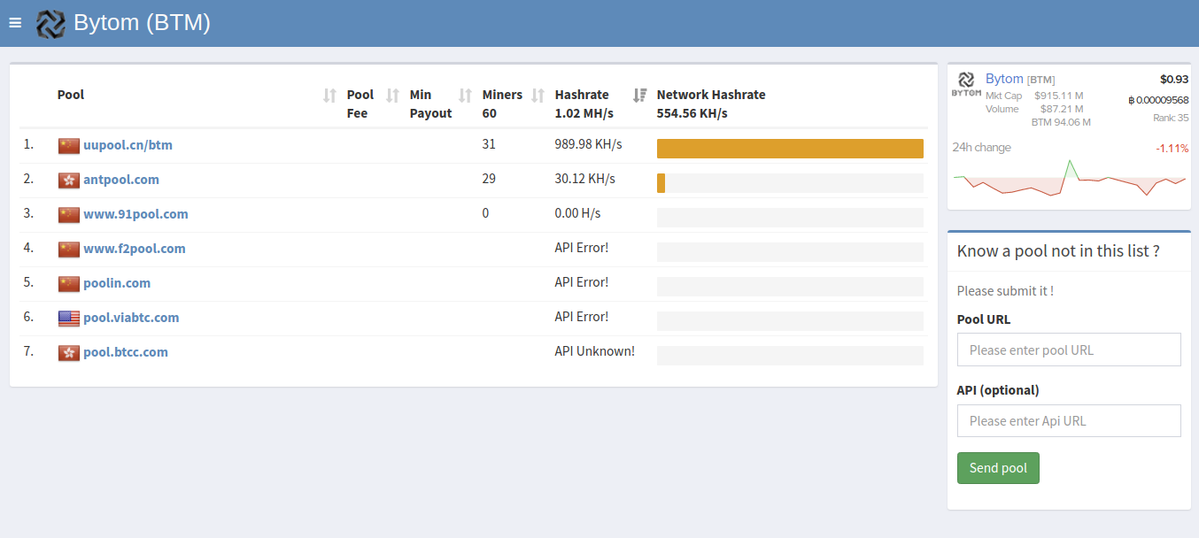
Task: Click Hong Kong flag beside pool.btcc.com
Action: point(69,353)
